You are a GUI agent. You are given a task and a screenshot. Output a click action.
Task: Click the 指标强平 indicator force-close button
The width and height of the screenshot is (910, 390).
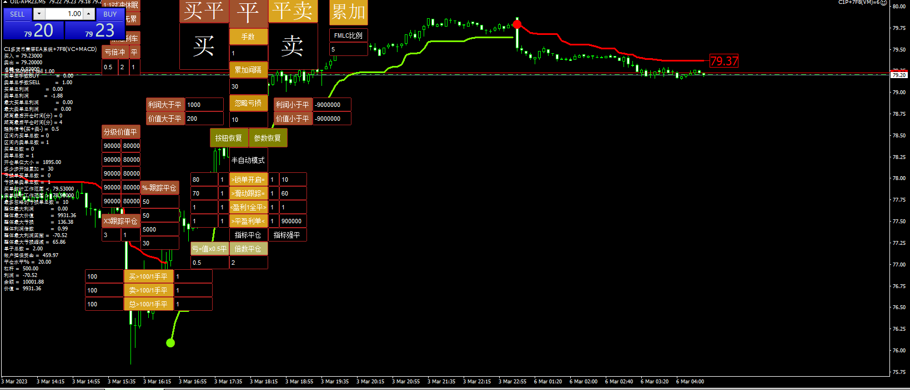(x=287, y=235)
